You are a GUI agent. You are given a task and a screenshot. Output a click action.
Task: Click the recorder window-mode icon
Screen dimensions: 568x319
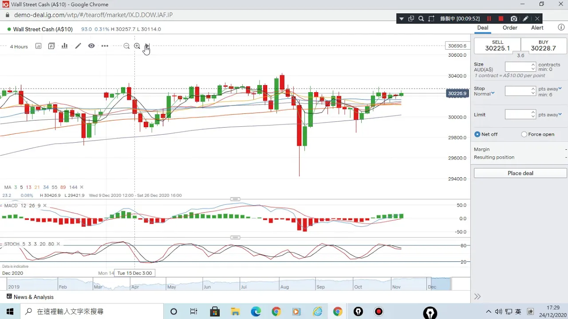pyautogui.click(x=411, y=19)
